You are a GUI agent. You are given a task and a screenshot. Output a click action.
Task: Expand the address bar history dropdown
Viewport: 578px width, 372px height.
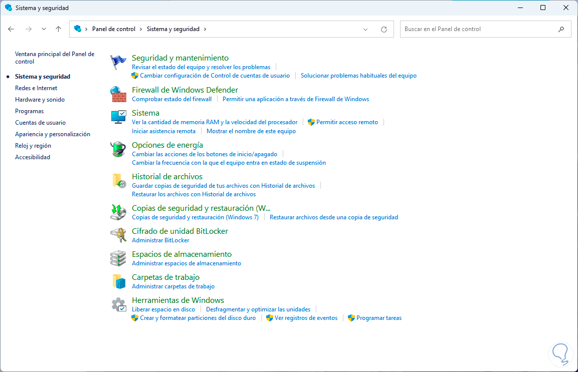[x=365, y=29]
